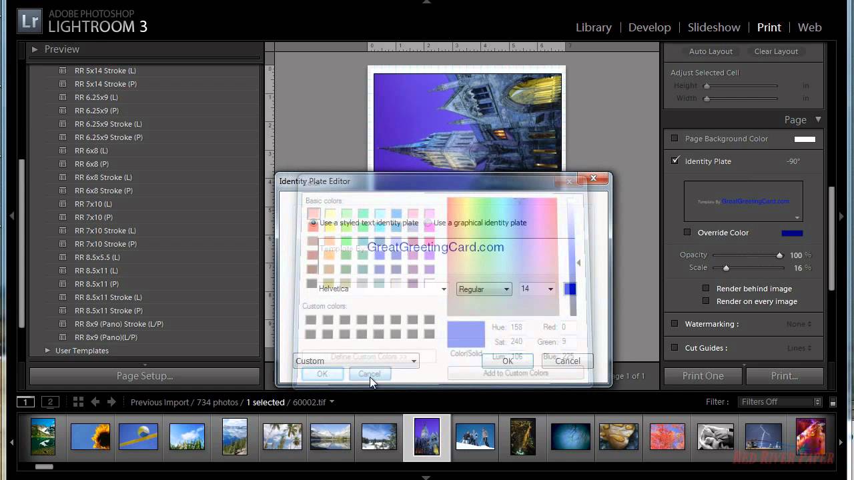Open the Filters Off dropdown

[780, 402]
